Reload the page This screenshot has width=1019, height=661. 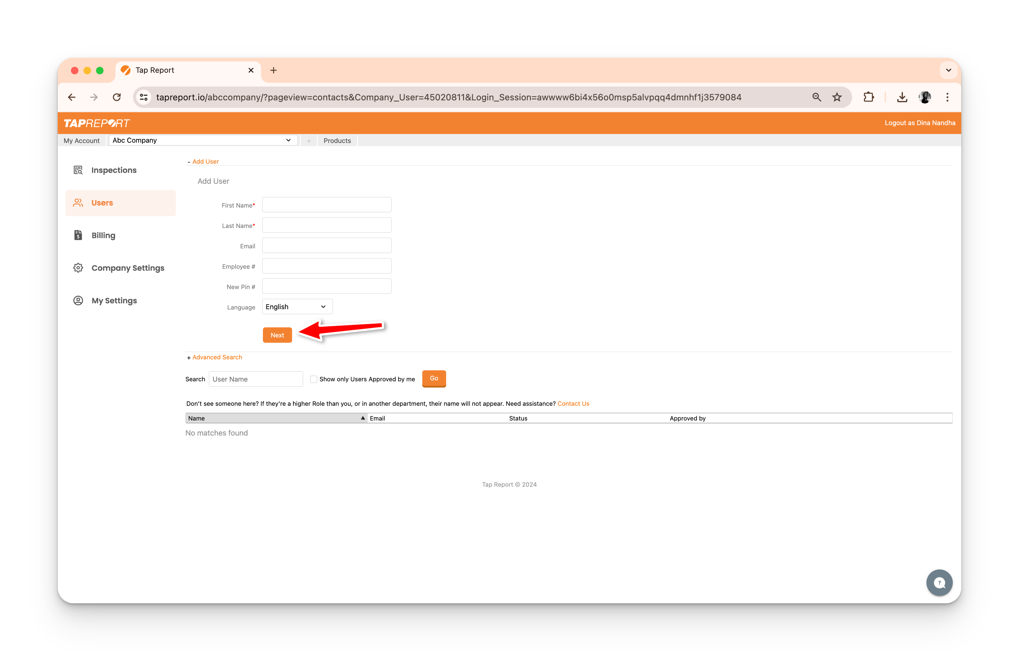(x=116, y=97)
